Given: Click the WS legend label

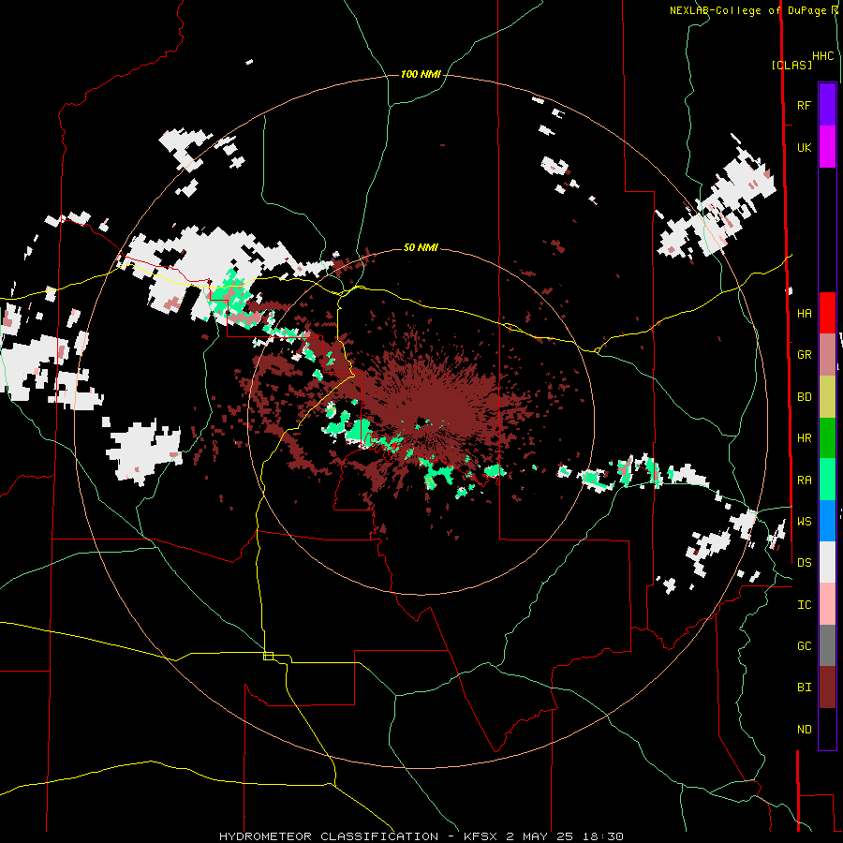Looking at the screenshot, I should click(x=804, y=522).
